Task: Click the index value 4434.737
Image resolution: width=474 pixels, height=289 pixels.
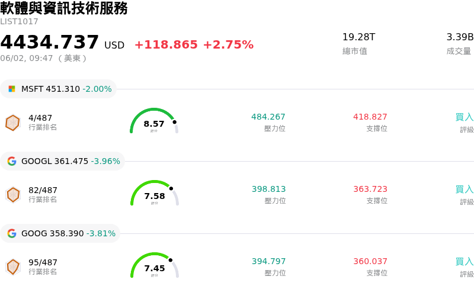Action: 50,42
